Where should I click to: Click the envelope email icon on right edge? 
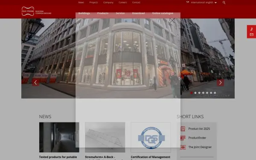click(252, 35)
